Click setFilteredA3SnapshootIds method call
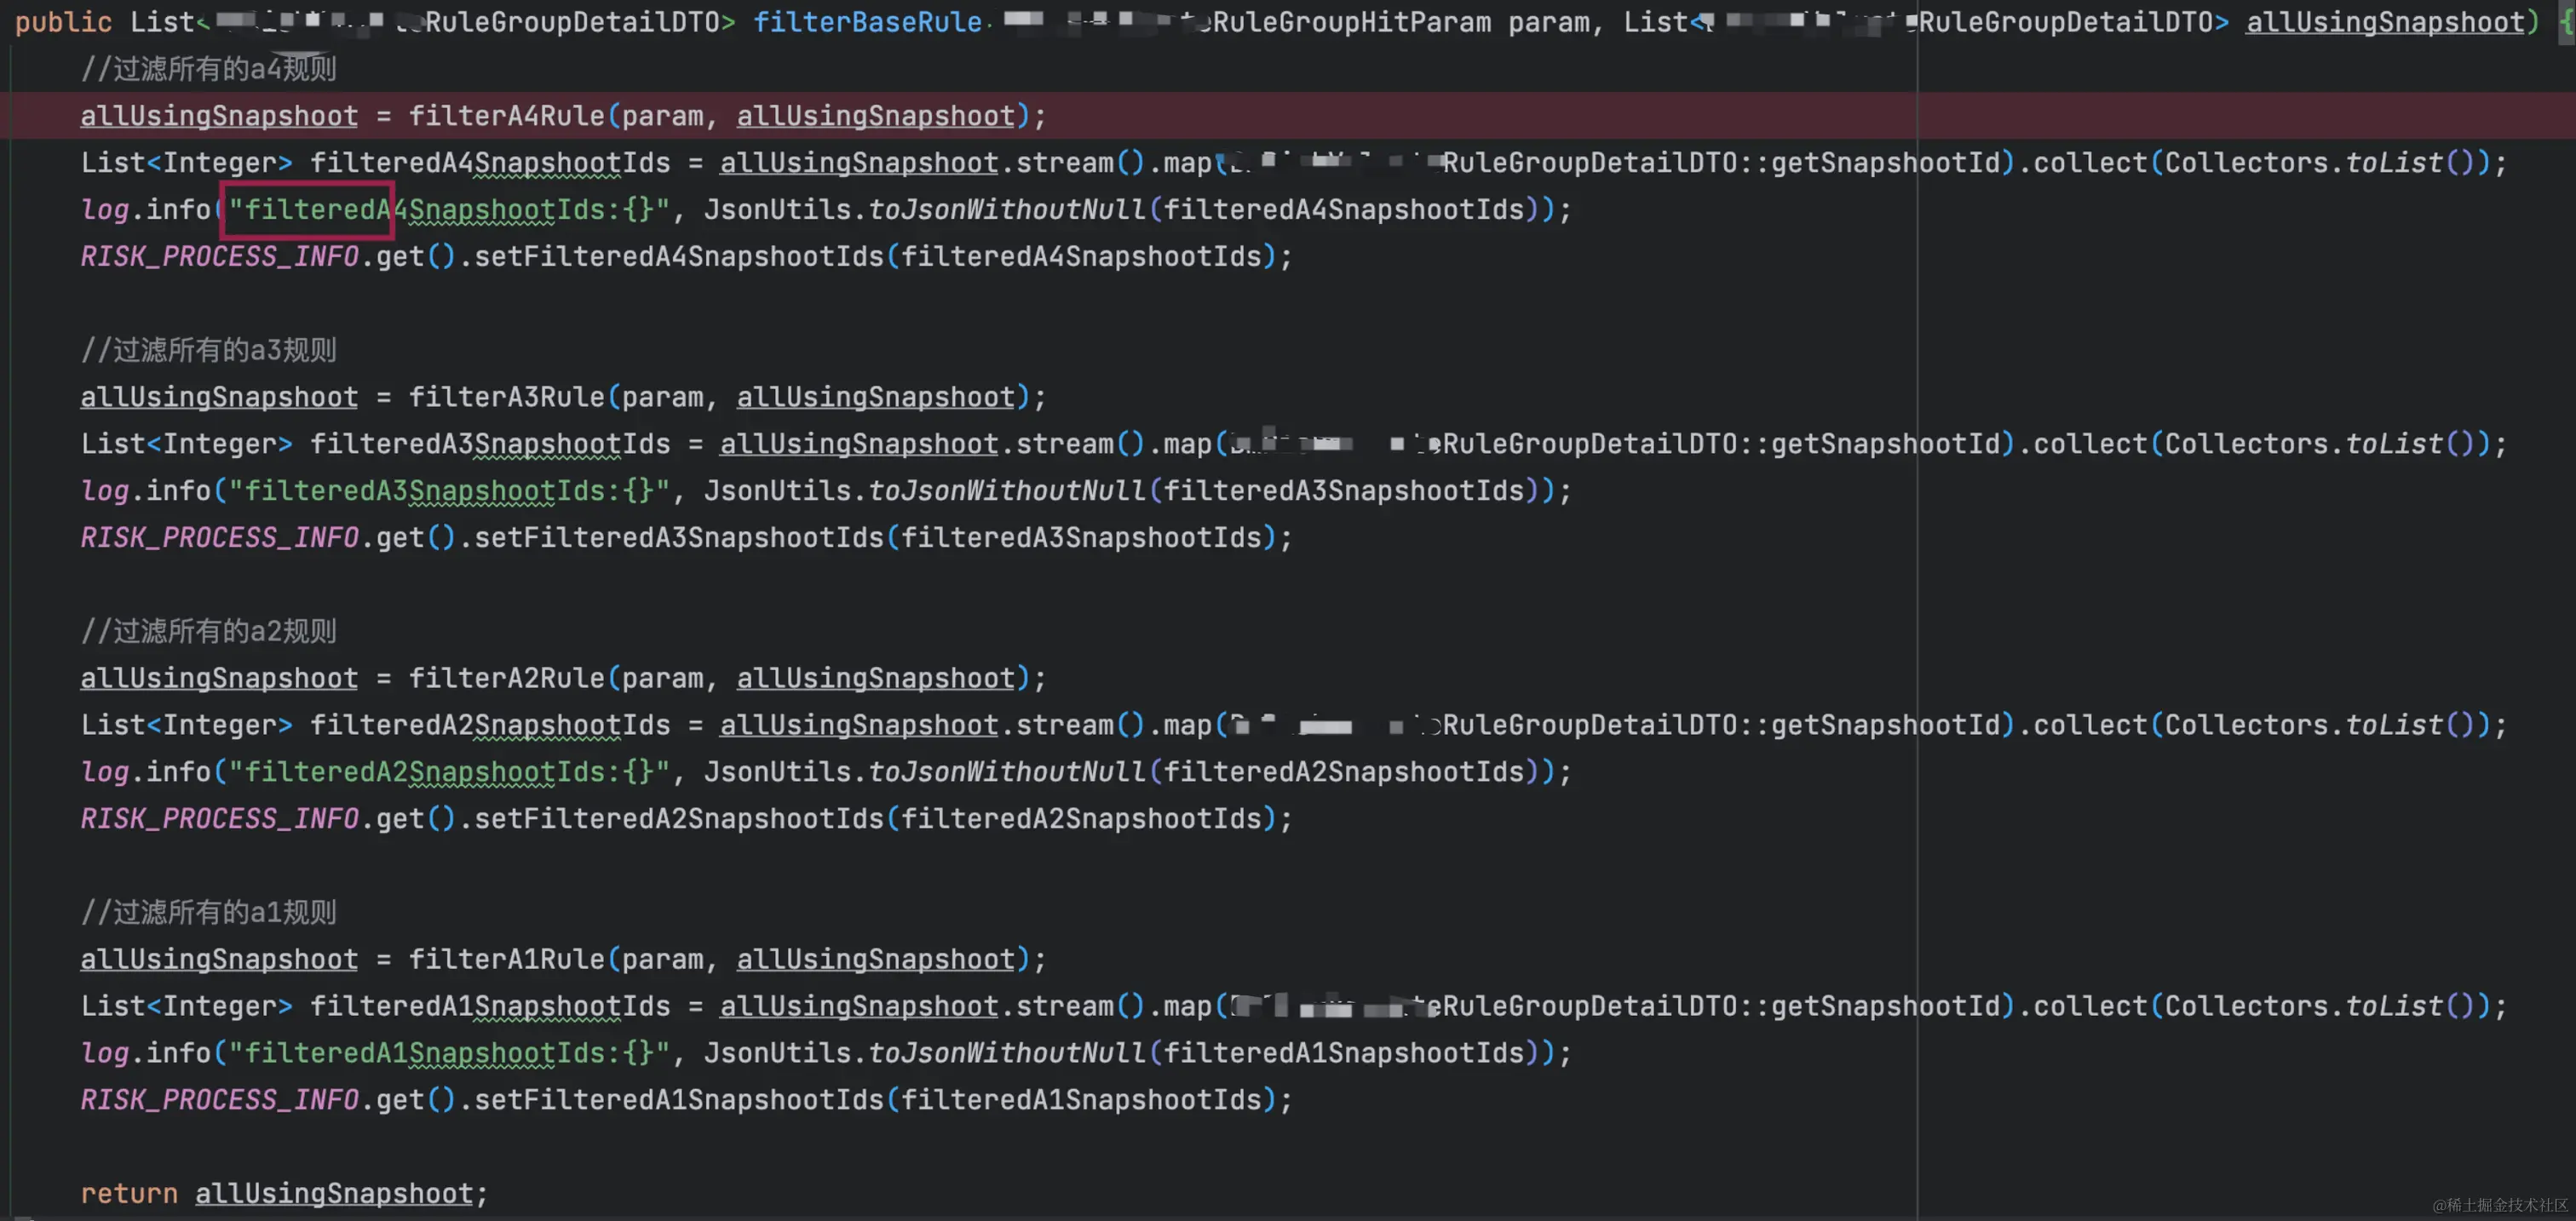 [x=678, y=537]
